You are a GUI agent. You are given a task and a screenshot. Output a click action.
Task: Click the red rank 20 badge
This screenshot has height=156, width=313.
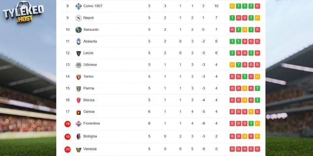coord(67,149)
